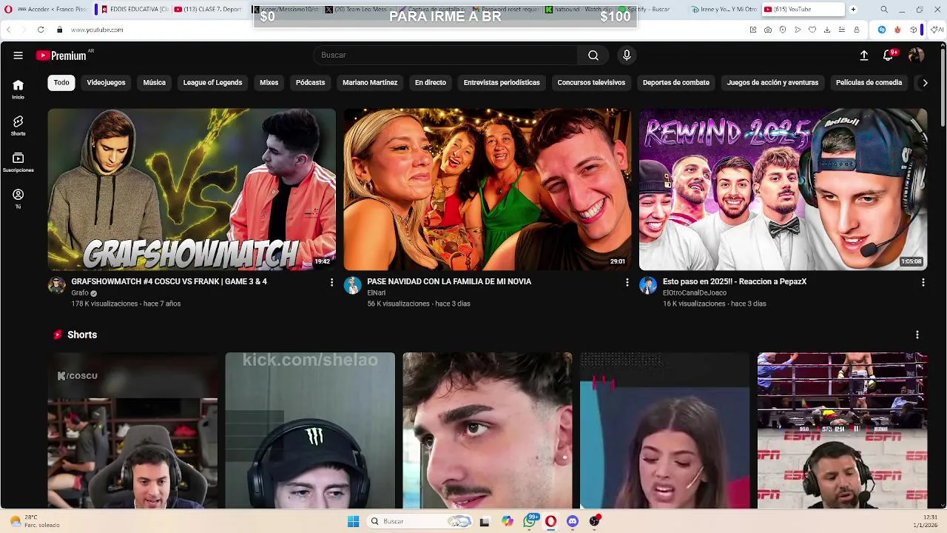Open the kick.com/shelao Short thumbnail

[310, 430]
